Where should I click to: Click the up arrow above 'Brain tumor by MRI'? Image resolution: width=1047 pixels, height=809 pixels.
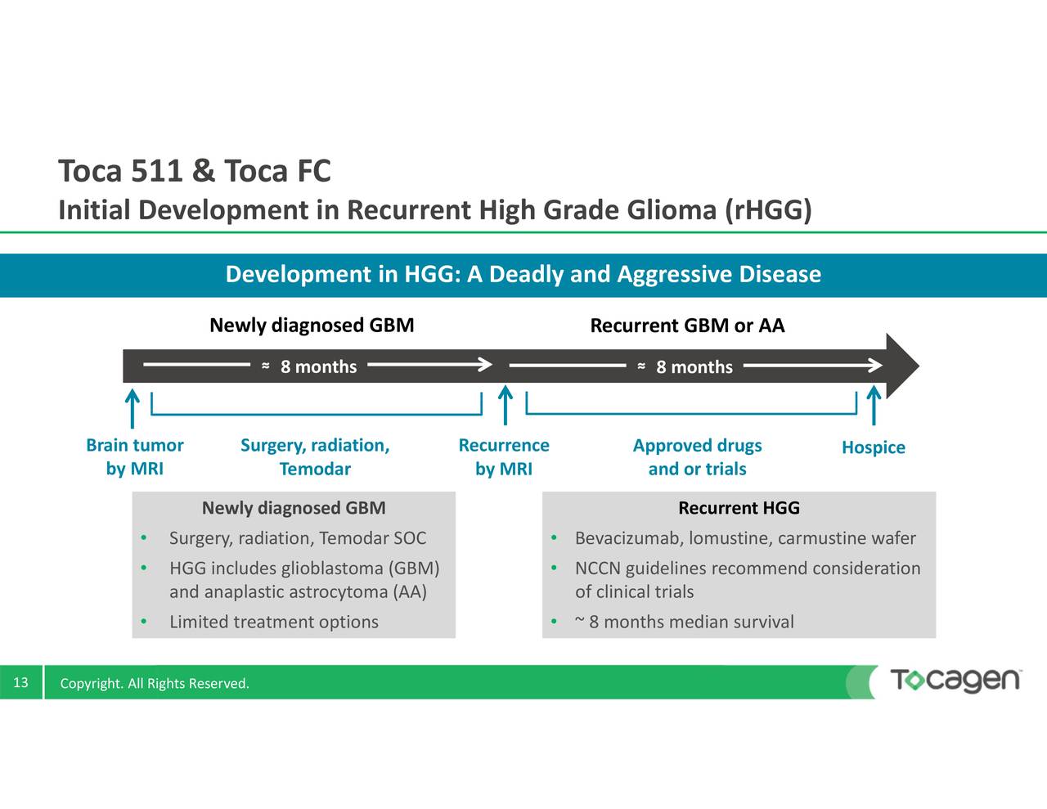pyautogui.click(x=133, y=407)
